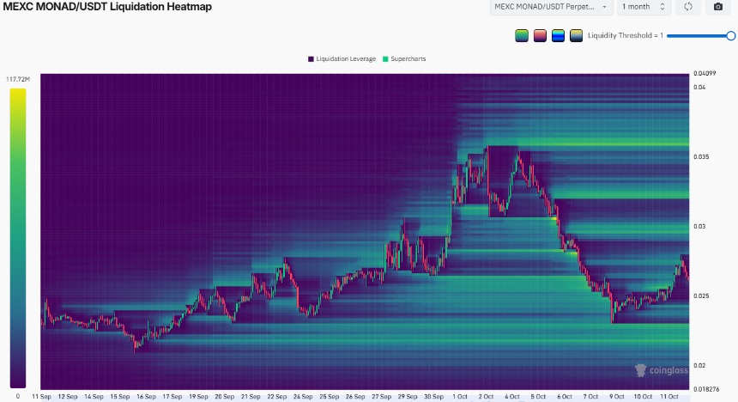Click the '2 Oct' date axis label
Viewport: 738px width, 402px height.
tap(487, 397)
